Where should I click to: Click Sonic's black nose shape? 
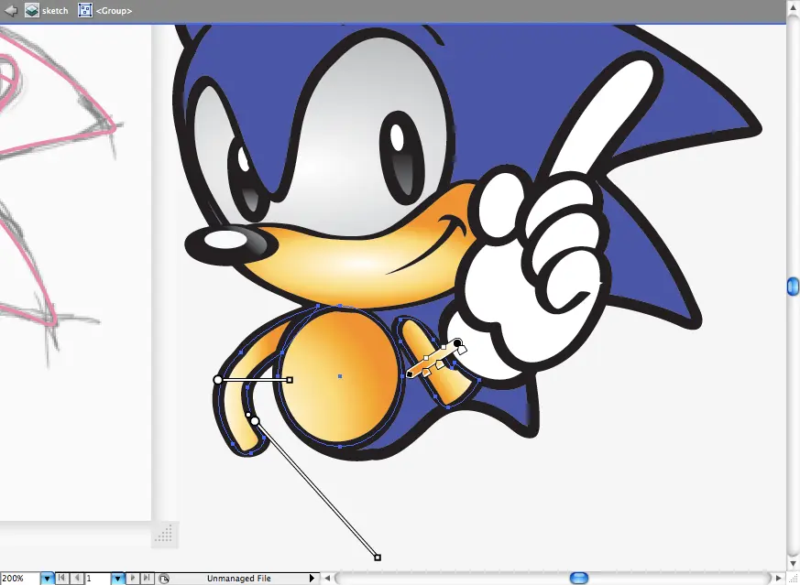(x=231, y=244)
